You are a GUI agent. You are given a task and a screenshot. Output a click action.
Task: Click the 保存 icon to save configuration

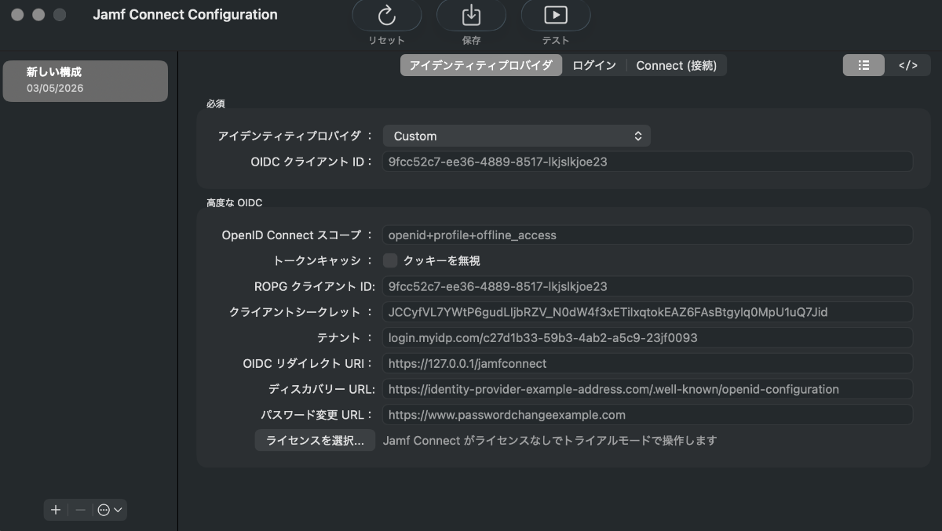471,16
